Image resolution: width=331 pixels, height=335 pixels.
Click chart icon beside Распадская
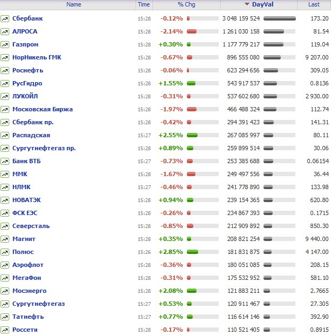tap(5, 135)
